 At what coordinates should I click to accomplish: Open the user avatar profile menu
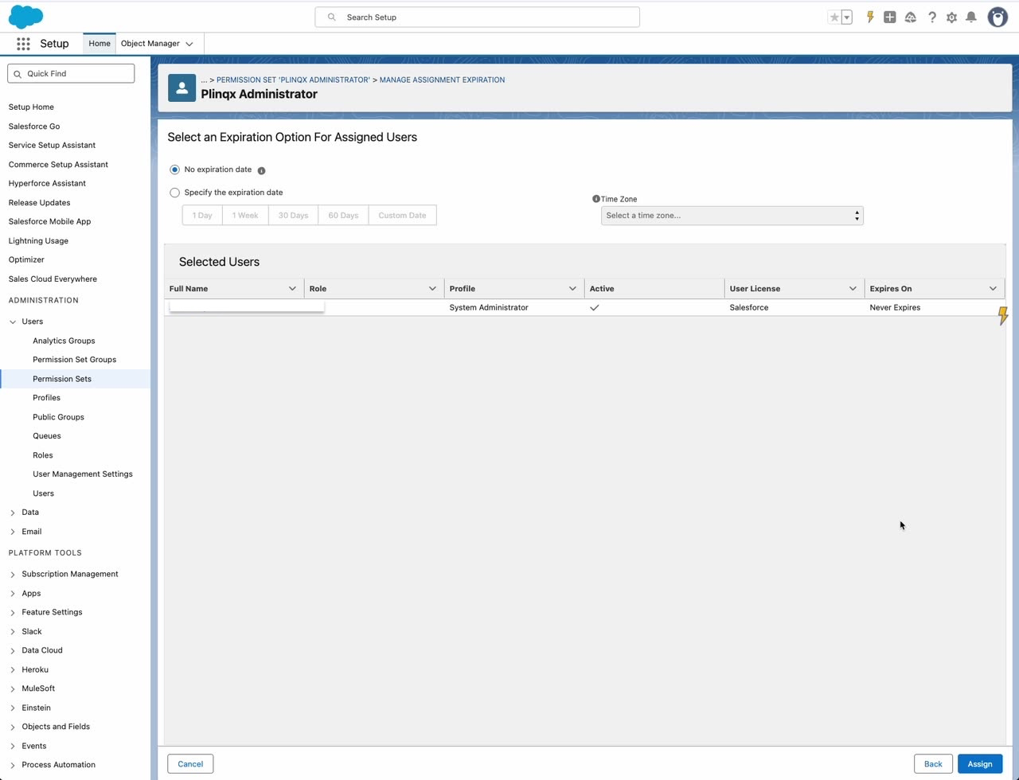pos(998,17)
